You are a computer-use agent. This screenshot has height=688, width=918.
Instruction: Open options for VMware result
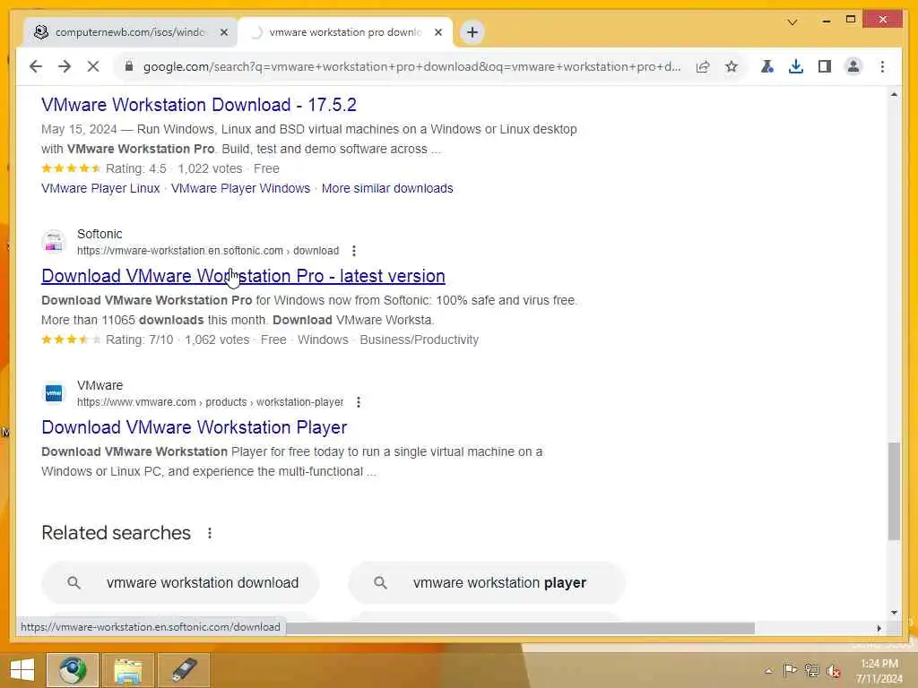(359, 402)
